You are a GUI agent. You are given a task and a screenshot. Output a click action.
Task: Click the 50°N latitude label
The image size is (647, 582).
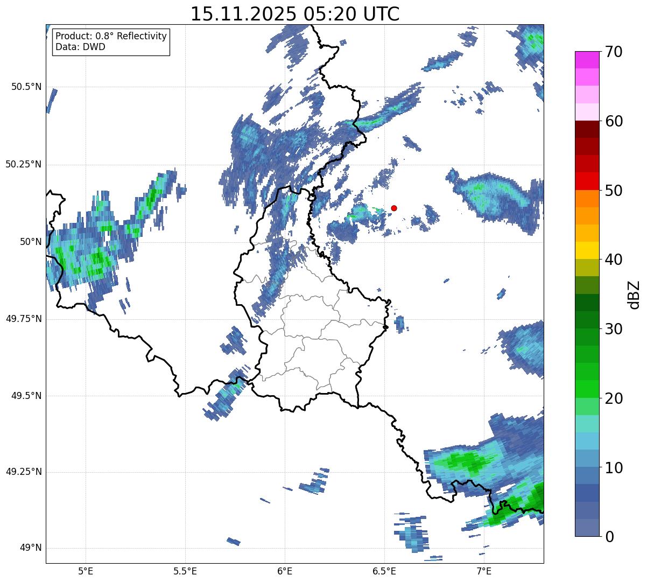pyautogui.click(x=31, y=242)
